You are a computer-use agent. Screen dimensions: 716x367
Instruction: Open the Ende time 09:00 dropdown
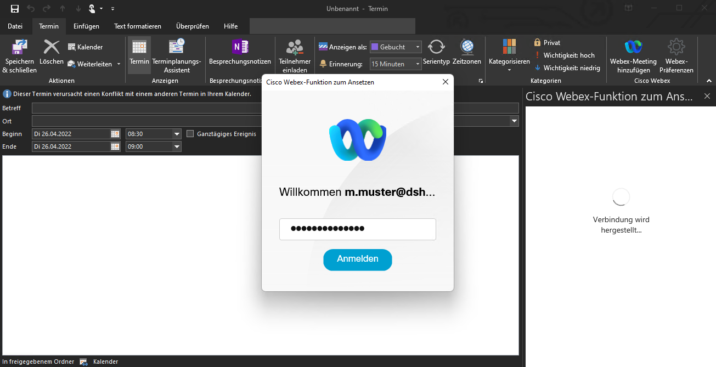(x=177, y=146)
